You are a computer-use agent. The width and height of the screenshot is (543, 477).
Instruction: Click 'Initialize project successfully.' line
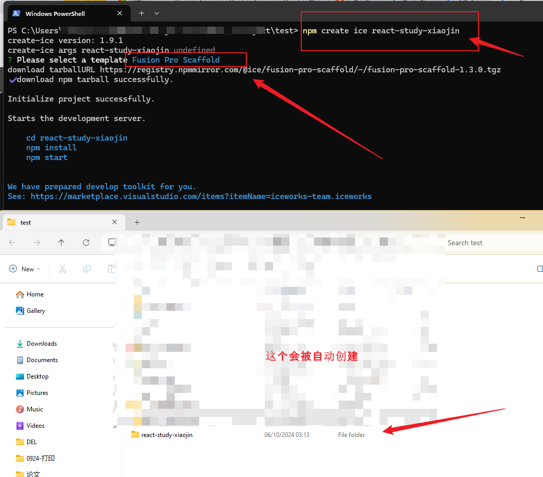pos(81,99)
